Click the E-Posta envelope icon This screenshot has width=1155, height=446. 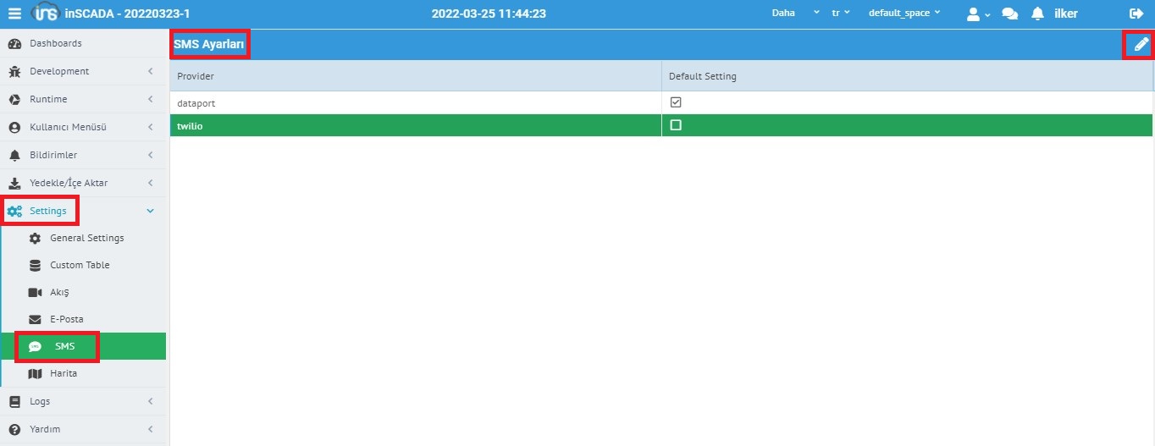(x=35, y=319)
